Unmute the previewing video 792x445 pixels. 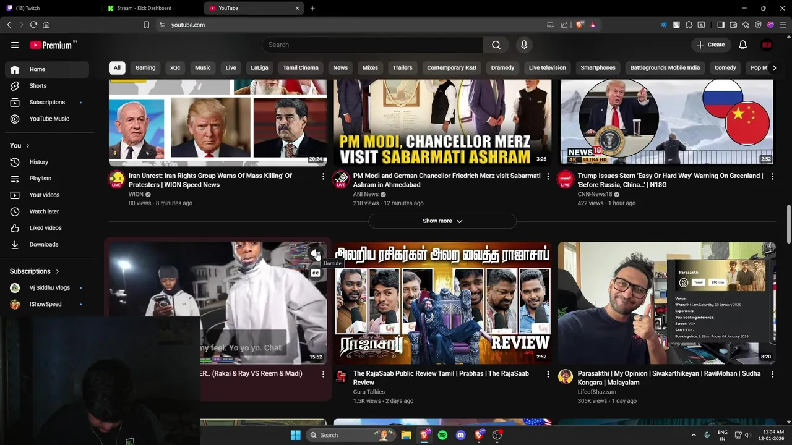pyautogui.click(x=316, y=253)
